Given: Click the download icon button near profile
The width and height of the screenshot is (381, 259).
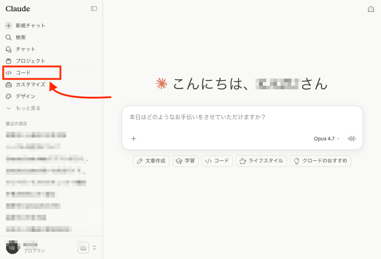Looking at the screenshot, I should coord(83,247).
